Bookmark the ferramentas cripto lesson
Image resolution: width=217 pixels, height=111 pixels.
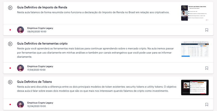207,68
